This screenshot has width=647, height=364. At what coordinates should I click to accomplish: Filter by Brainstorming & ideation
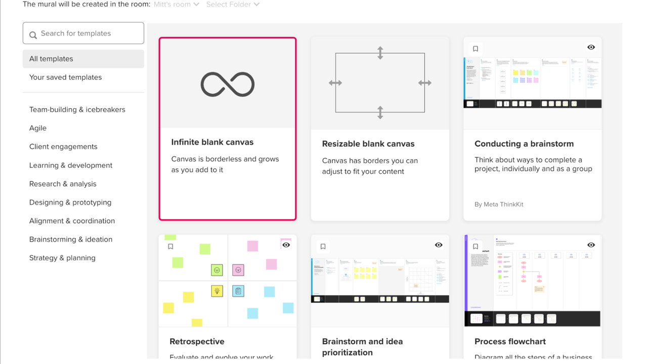(71, 240)
